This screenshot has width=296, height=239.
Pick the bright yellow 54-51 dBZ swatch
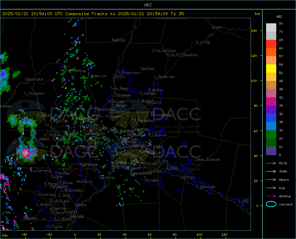[271, 69]
